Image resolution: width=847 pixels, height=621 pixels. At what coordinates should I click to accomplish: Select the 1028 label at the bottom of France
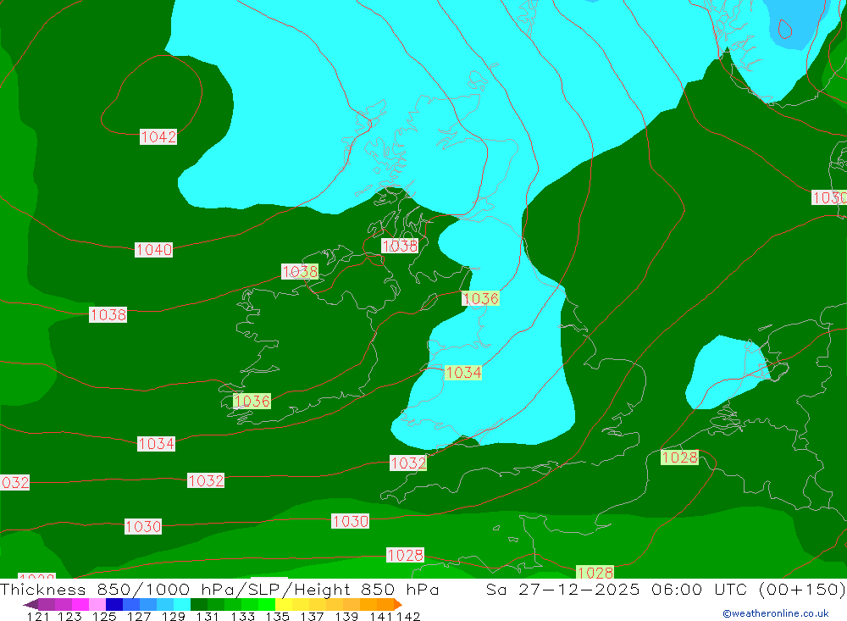click(595, 573)
